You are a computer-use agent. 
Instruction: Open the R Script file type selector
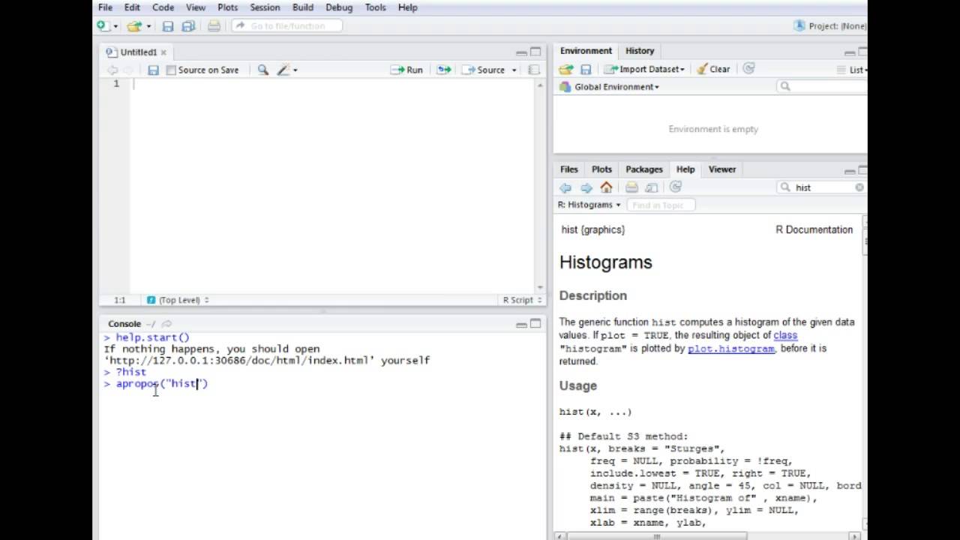522,300
